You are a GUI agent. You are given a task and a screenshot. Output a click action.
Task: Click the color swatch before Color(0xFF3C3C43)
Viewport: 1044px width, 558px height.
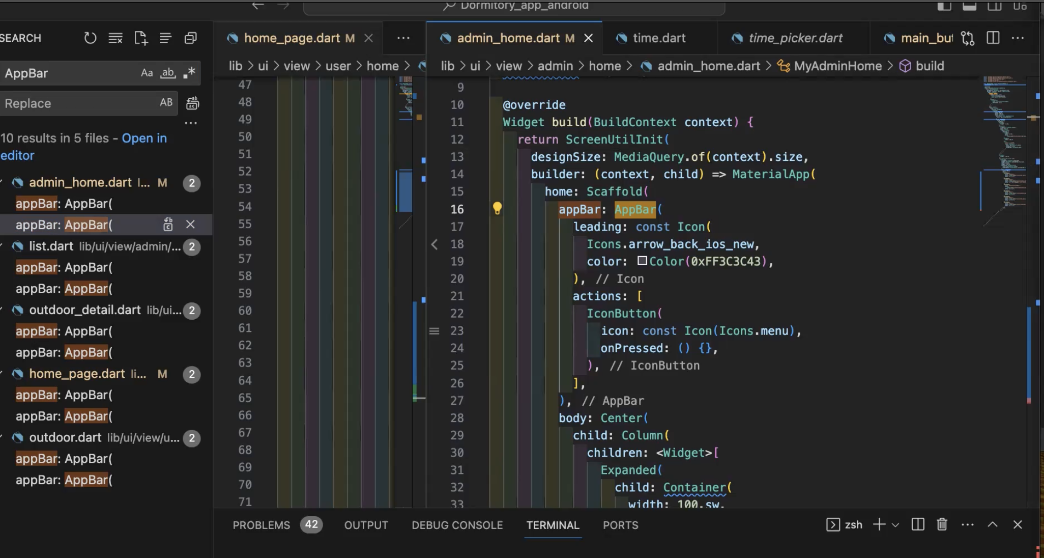pos(642,261)
